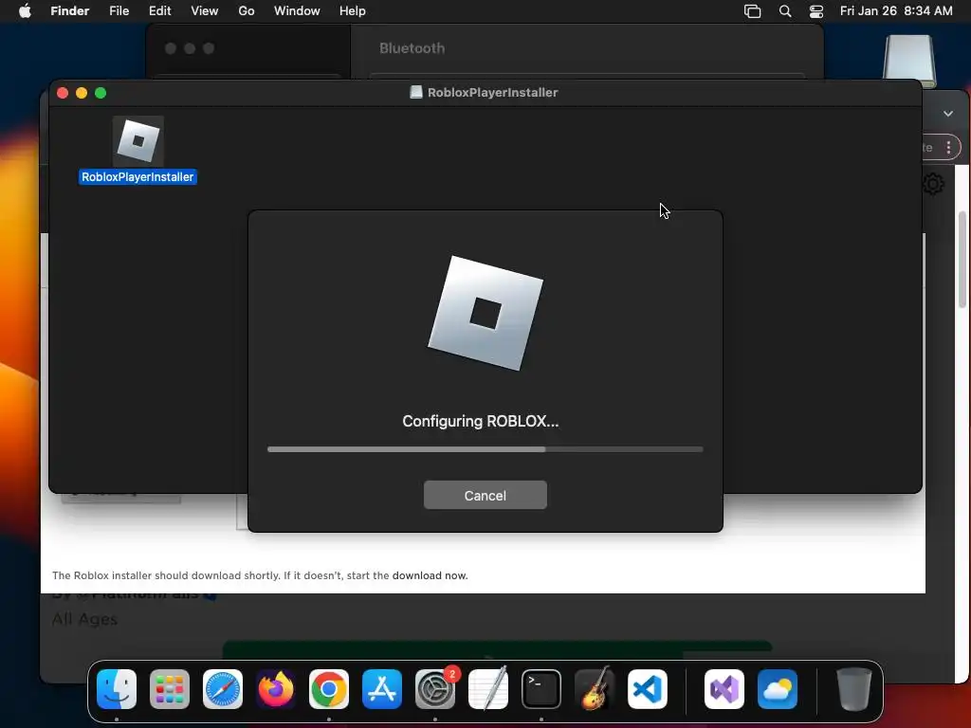Launch Visual Studio from the Dock
Image resolution: width=971 pixels, height=728 pixels.
(x=724, y=689)
